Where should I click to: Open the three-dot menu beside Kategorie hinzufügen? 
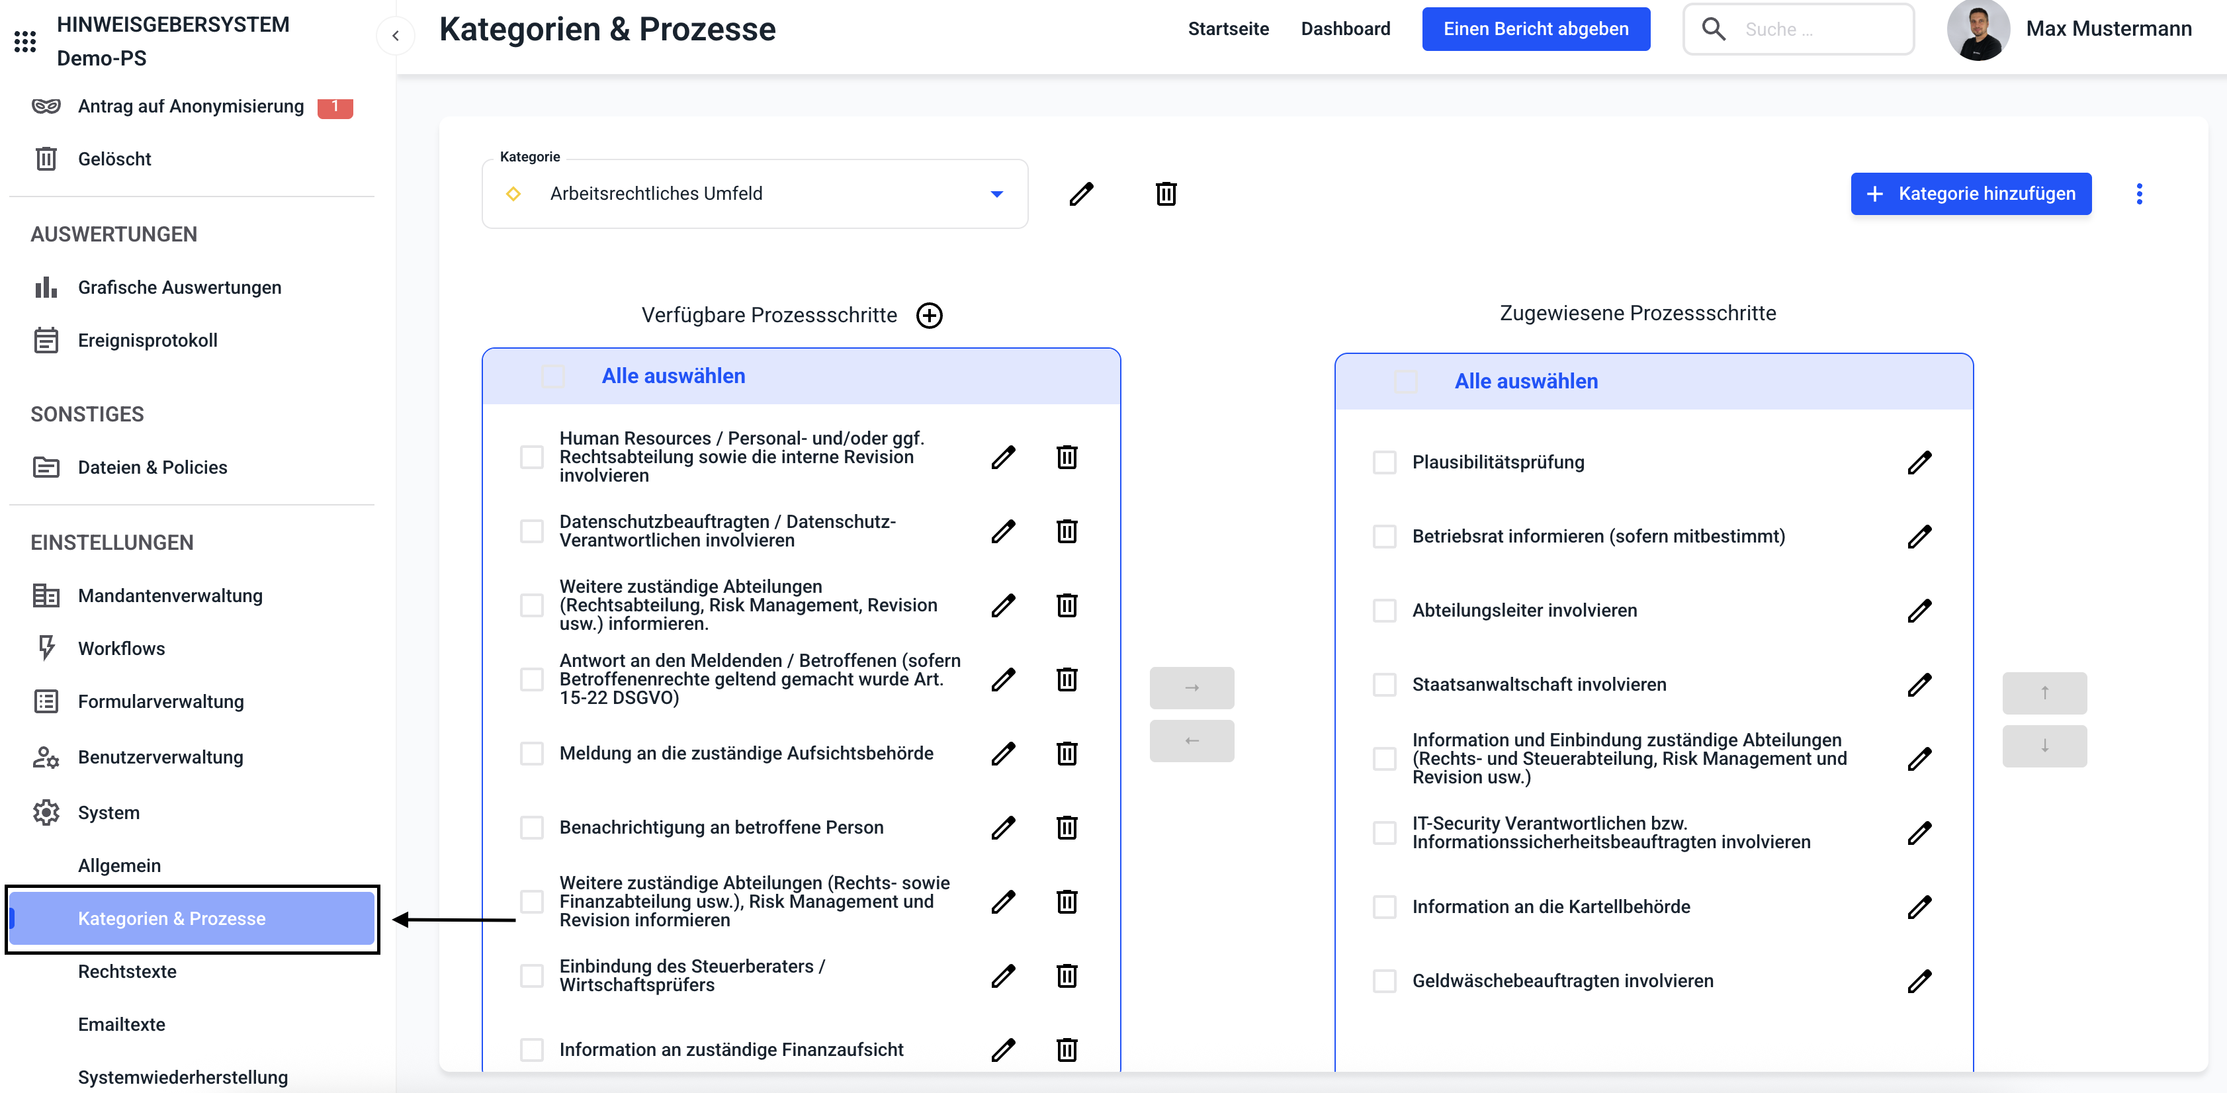click(x=2139, y=194)
